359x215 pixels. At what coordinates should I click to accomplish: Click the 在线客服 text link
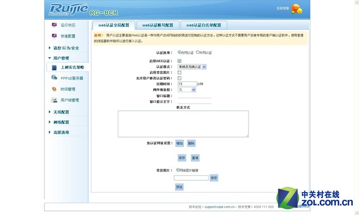[x=283, y=8]
